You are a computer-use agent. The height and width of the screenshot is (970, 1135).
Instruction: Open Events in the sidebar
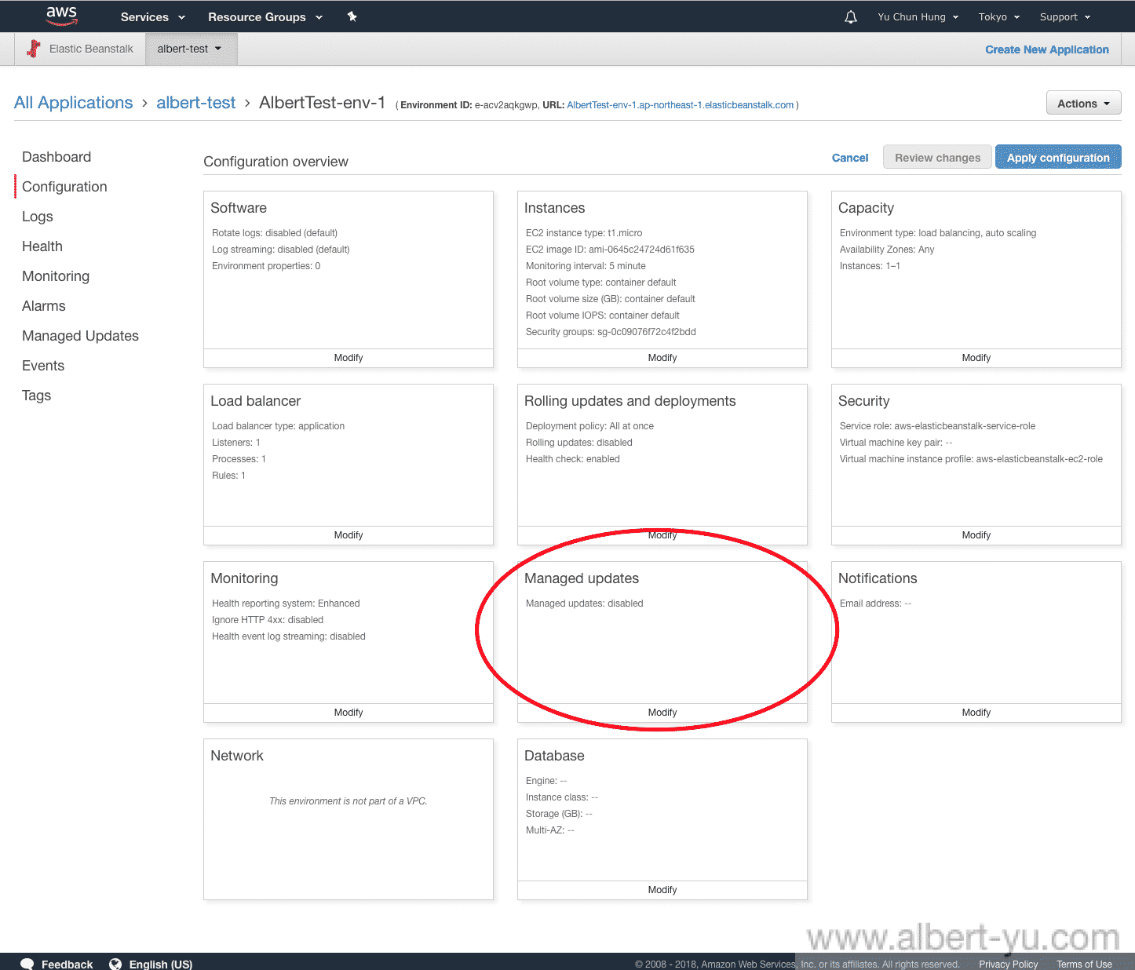tap(43, 366)
